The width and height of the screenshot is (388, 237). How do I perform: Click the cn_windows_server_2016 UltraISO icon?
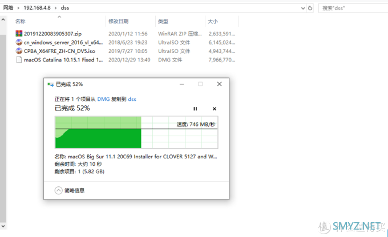[x=19, y=42]
